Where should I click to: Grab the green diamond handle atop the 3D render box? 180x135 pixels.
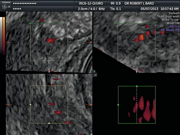(x=137, y=86)
